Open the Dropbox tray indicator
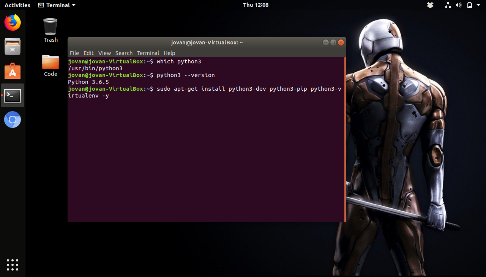Screen dimensions: 486x277 (x=430, y=5)
